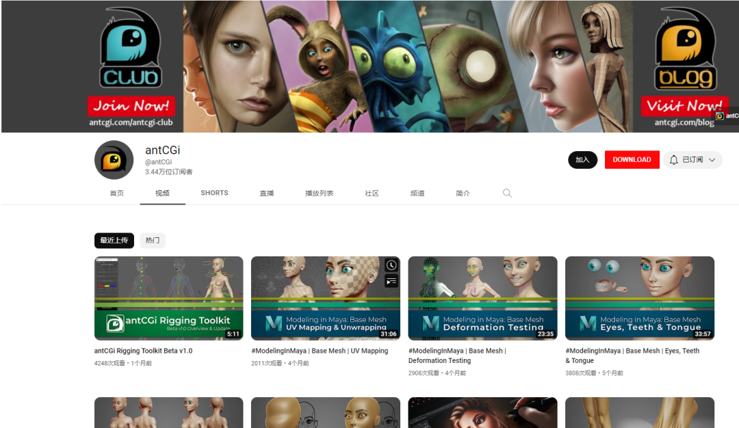
Task: Open the 简介 tab
Action: (x=463, y=193)
